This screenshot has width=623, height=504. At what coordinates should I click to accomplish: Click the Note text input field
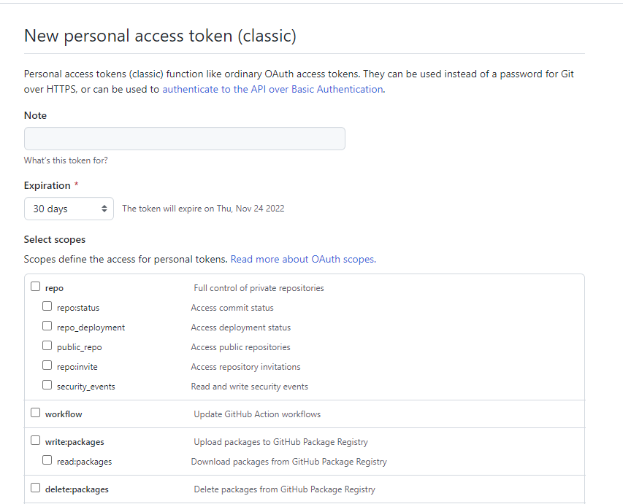point(184,139)
